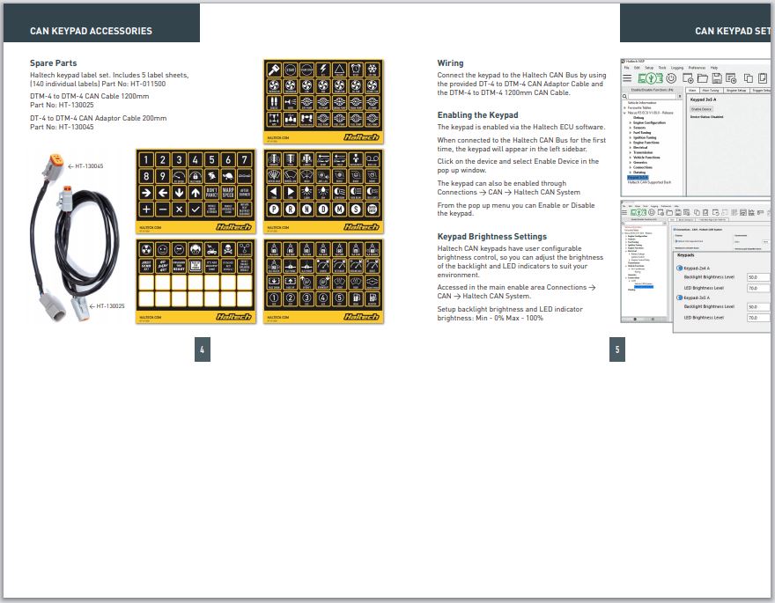Toggle the Keypad-2x4 A switch
The height and width of the screenshot is (603, 775).
click(681, 268)
